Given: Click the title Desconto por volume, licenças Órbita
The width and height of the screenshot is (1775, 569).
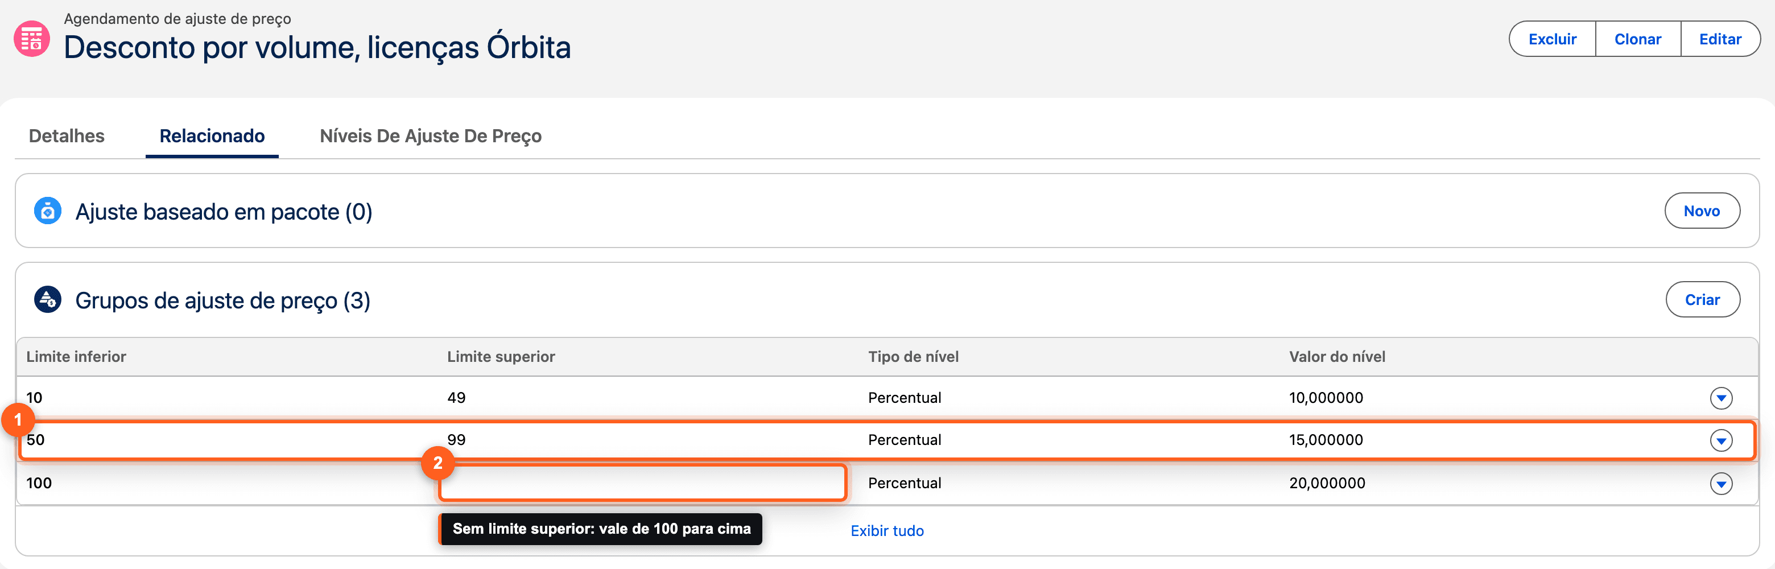Looking at the screenshot, I should (317, 48).
